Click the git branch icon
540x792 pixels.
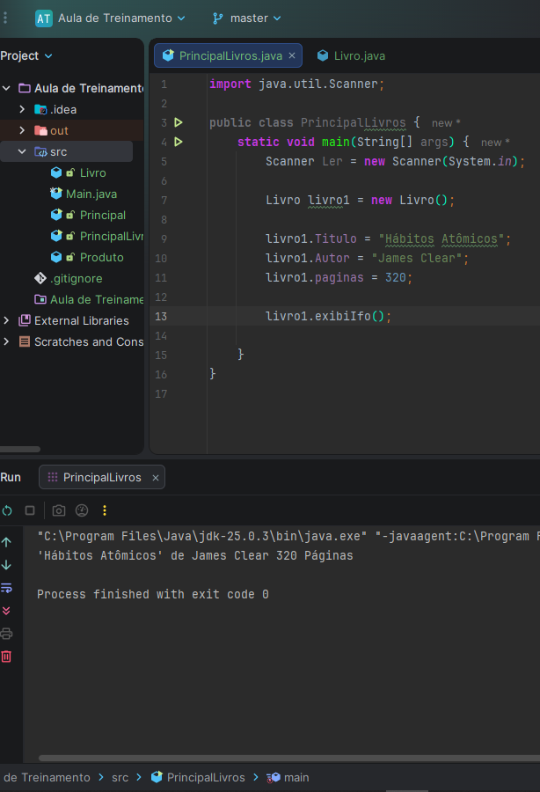point(217,18)
